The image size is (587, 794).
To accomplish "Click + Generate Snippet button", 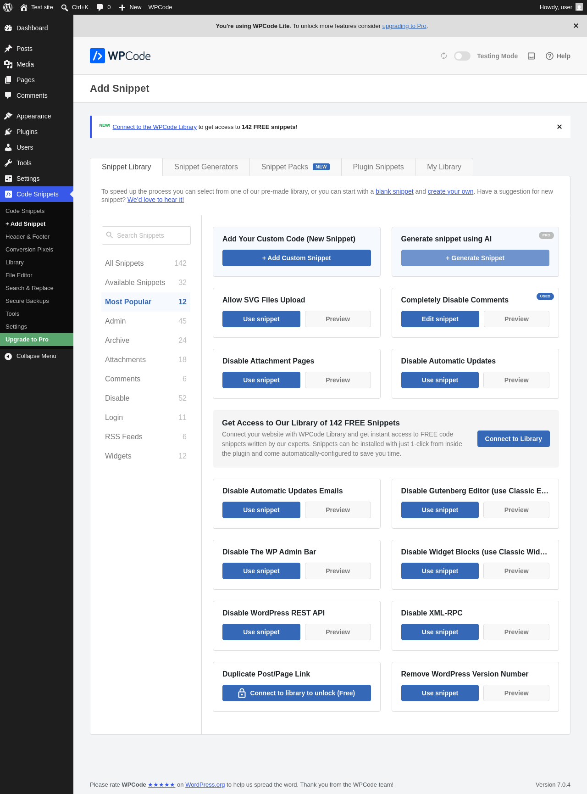I will (475, 258).
